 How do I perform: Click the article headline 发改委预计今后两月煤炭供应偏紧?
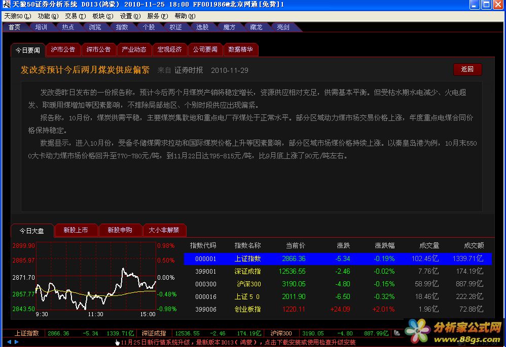85,70
